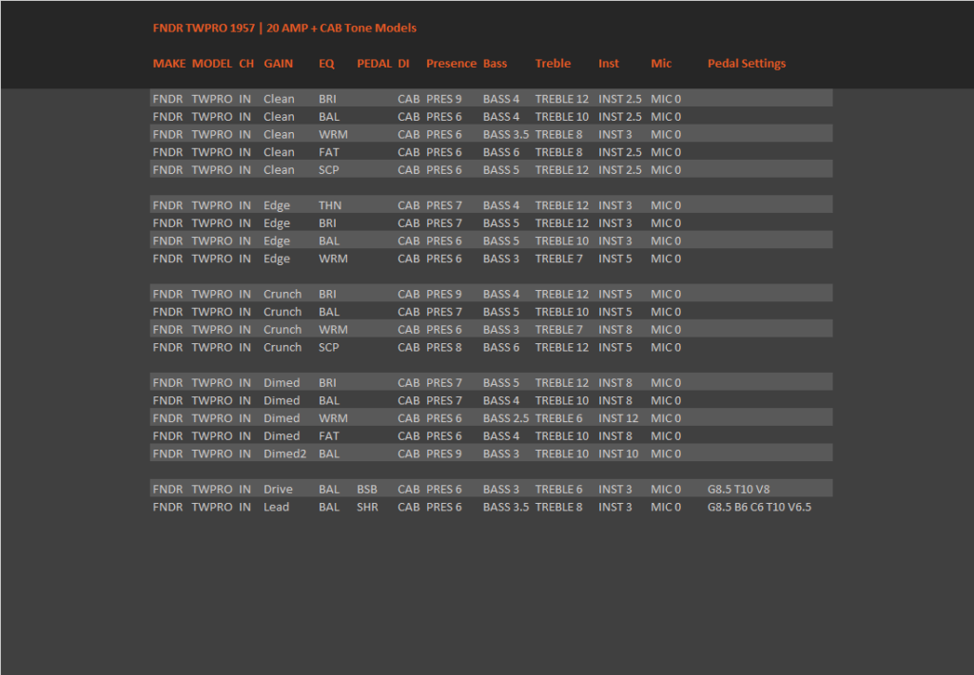The width and height of the screenshot is (974, 675).
Task: Select the Lead gain cell
Action: pyautogui.click(x=277, y=507)
